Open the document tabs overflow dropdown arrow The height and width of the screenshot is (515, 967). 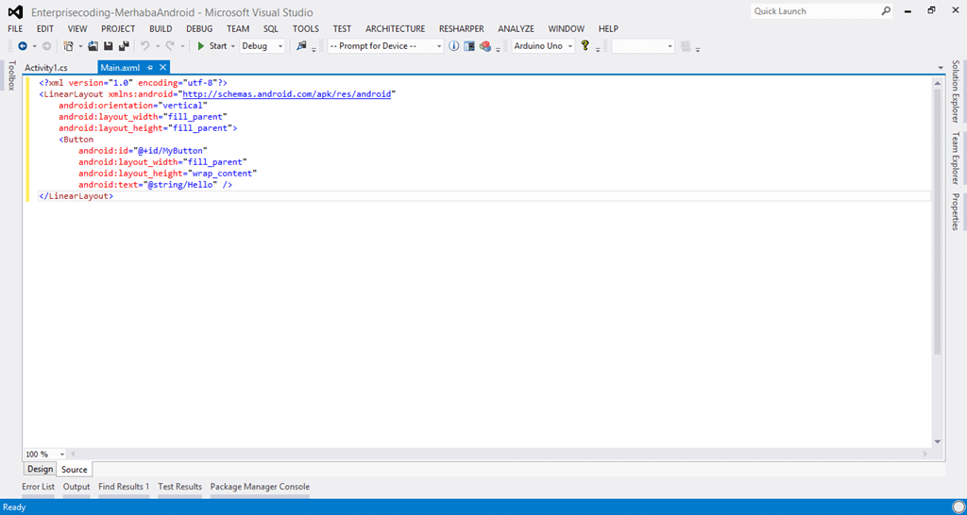point(941,67)
